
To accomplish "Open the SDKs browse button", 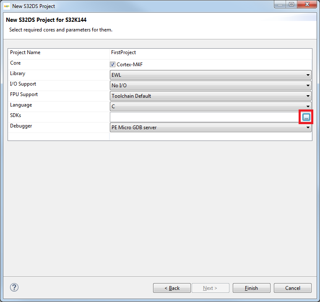I will tap(306, 117).
